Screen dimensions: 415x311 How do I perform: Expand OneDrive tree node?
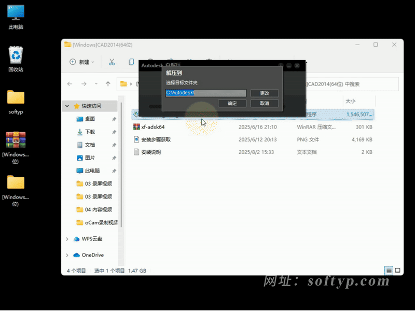[67, 255]
